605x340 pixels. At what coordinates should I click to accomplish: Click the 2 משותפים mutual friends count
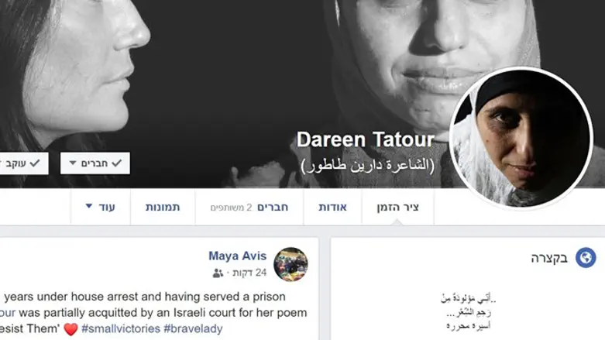(x=231, y=208)
